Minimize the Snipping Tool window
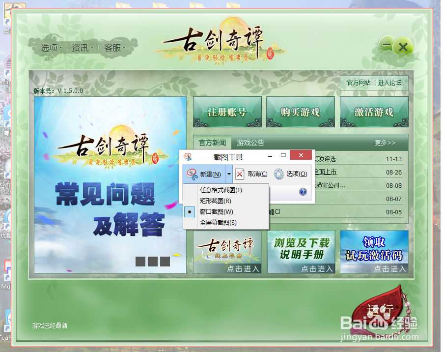This screenshot has width=443, height=352. click(270, 155)
